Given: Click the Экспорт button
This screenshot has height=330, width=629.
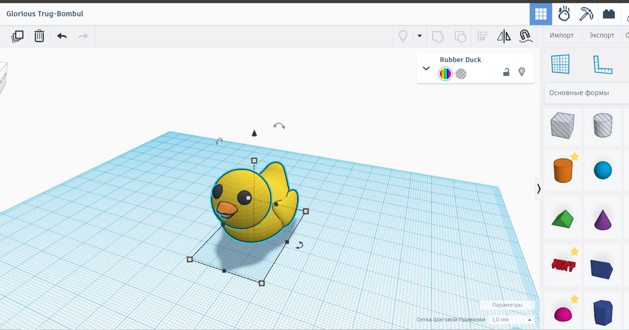Looking at the screenshot, I should [x=601, y=35].
